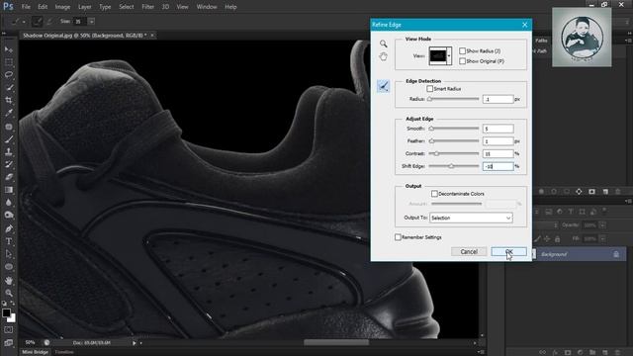Open the Image menu

pyautogui.click(x=62, y=7)
